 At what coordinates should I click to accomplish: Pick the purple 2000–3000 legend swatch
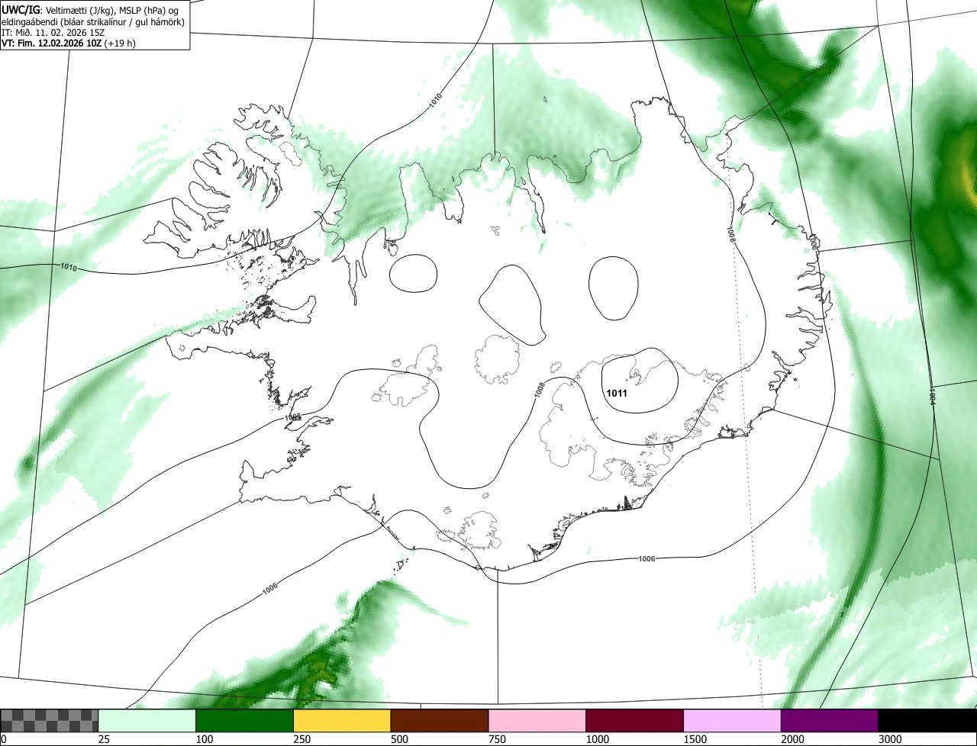(x=830, y=721)
